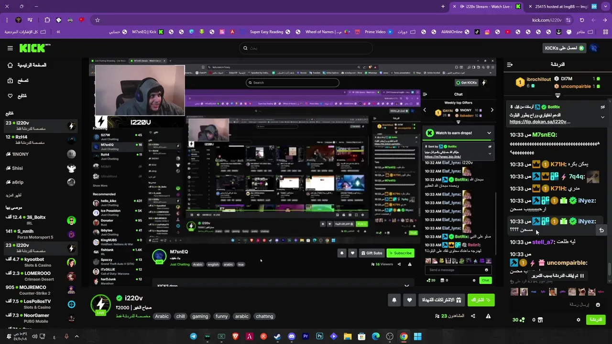The height and width of the screenshot is (344, 612).
Task: Toggle notifications bell for i220v
Action: pyautogui.click(x=394, y=300)
